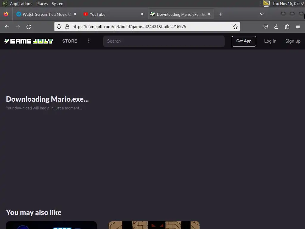Open the Places menu

tap(42, 4)
